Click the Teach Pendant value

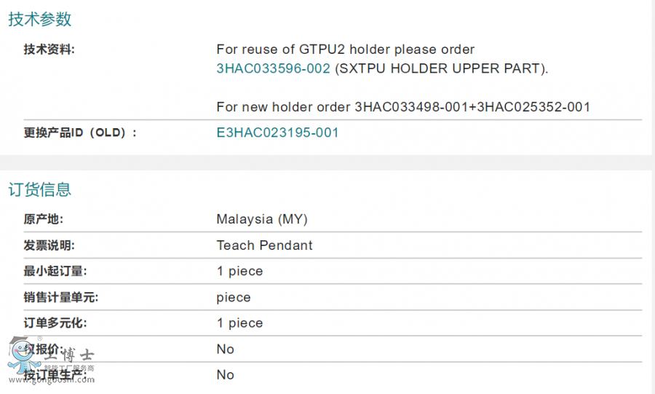264,245
